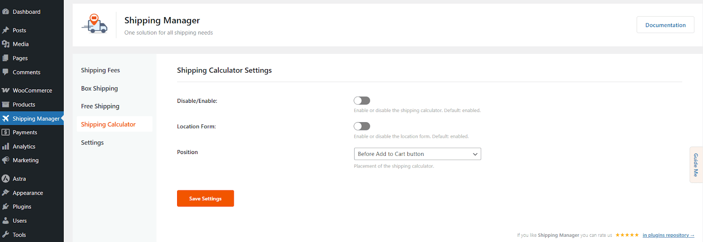Click the Posts pin icon

6,30
